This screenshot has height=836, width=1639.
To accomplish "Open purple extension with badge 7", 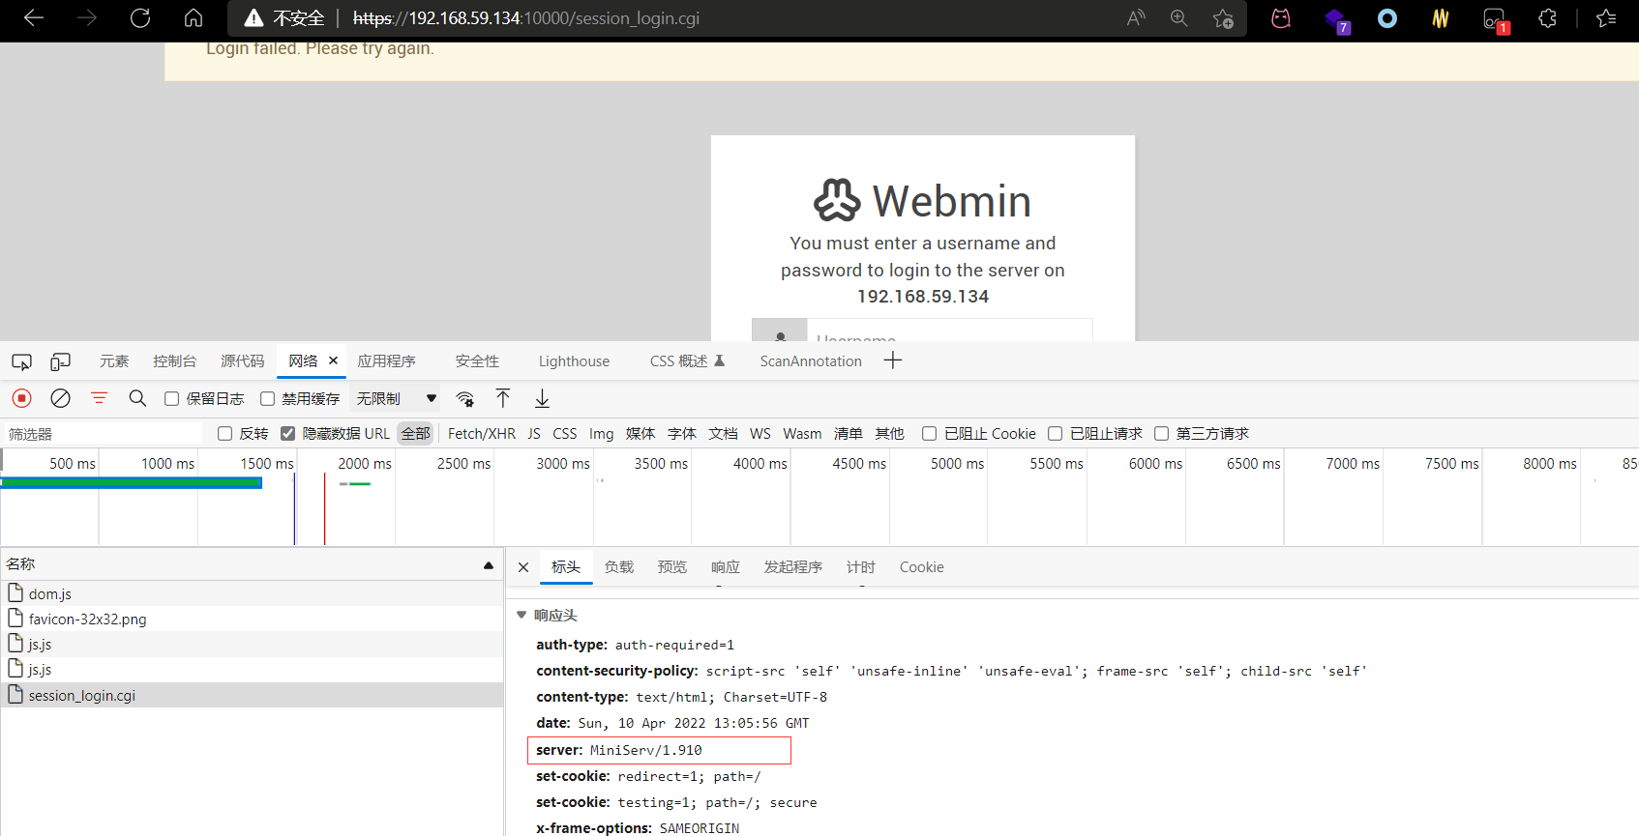I will [1336, 19].
